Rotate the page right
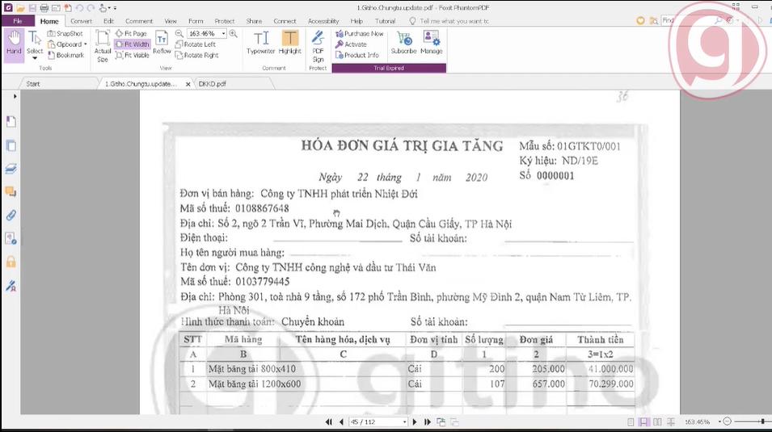772x432 pixels. point(197,55)
